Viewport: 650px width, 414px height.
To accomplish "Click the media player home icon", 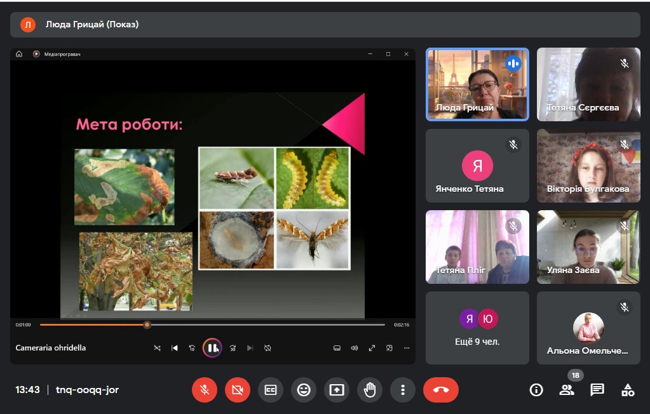I will point(19,54).
